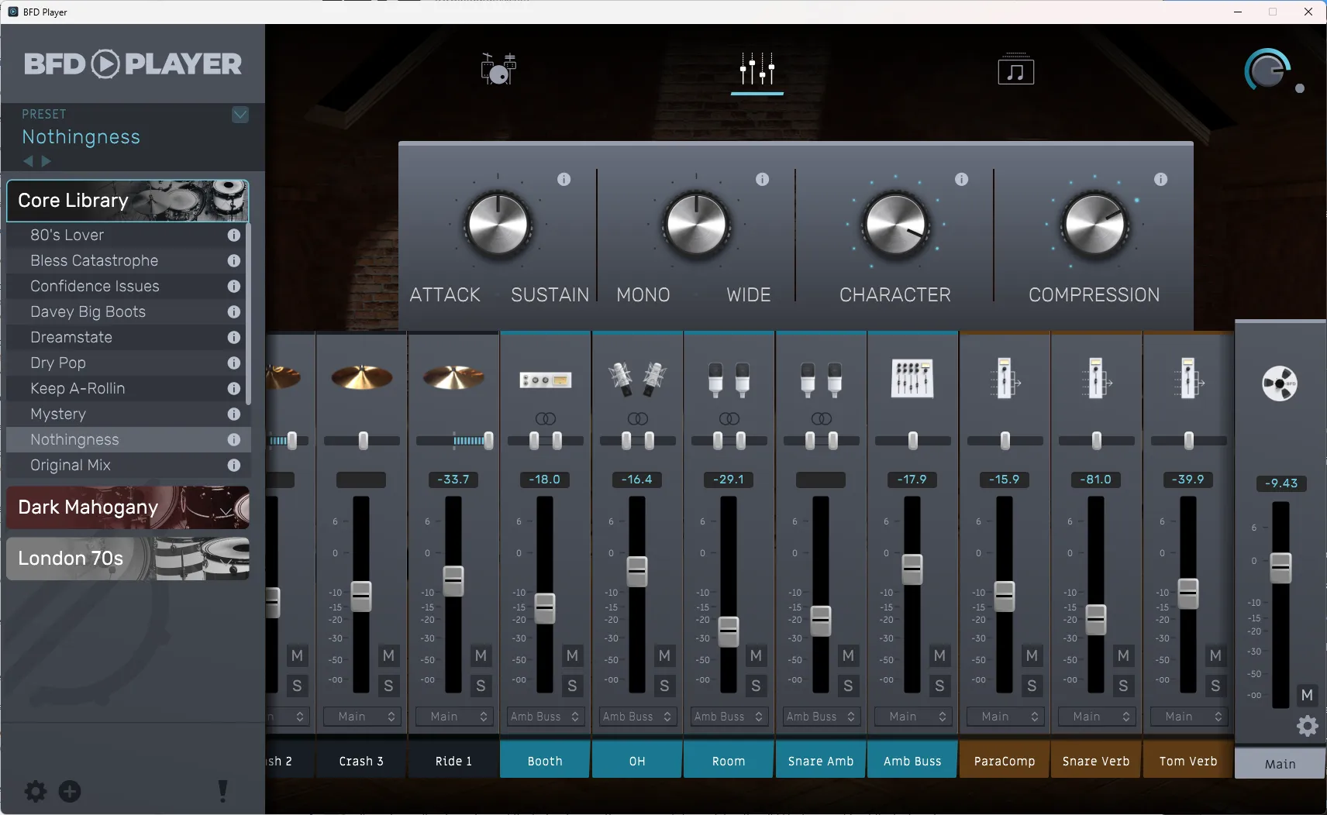
Task: Solo the Room channel
Action: point(756,686)
